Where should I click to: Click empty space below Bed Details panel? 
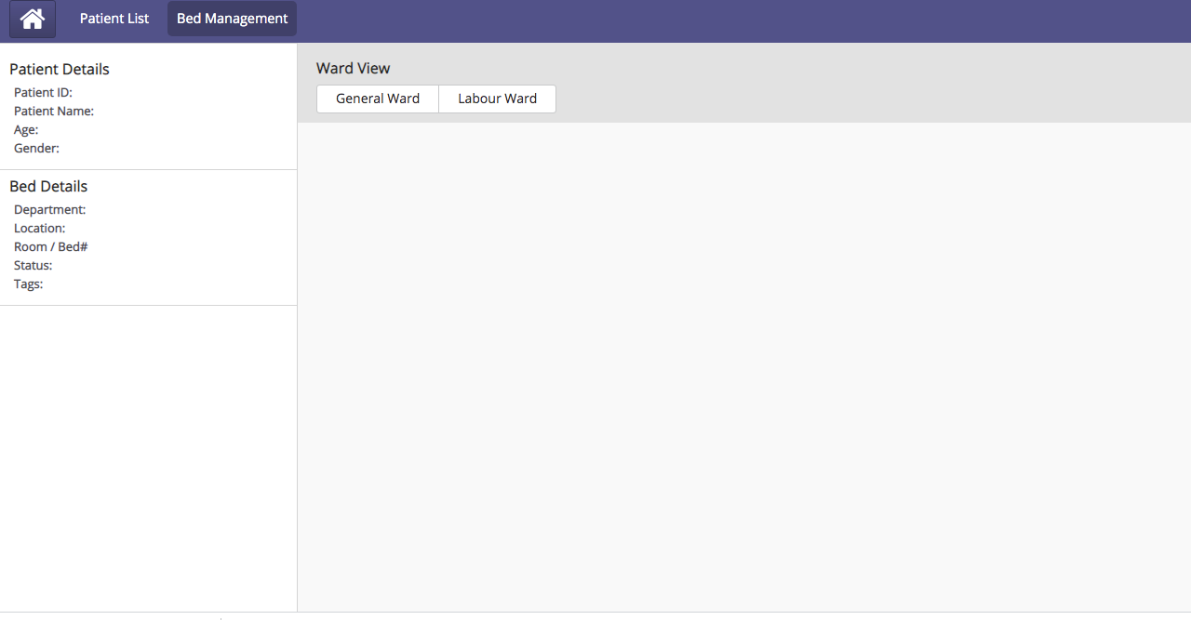pyautogui.click(x=149, y=455)
